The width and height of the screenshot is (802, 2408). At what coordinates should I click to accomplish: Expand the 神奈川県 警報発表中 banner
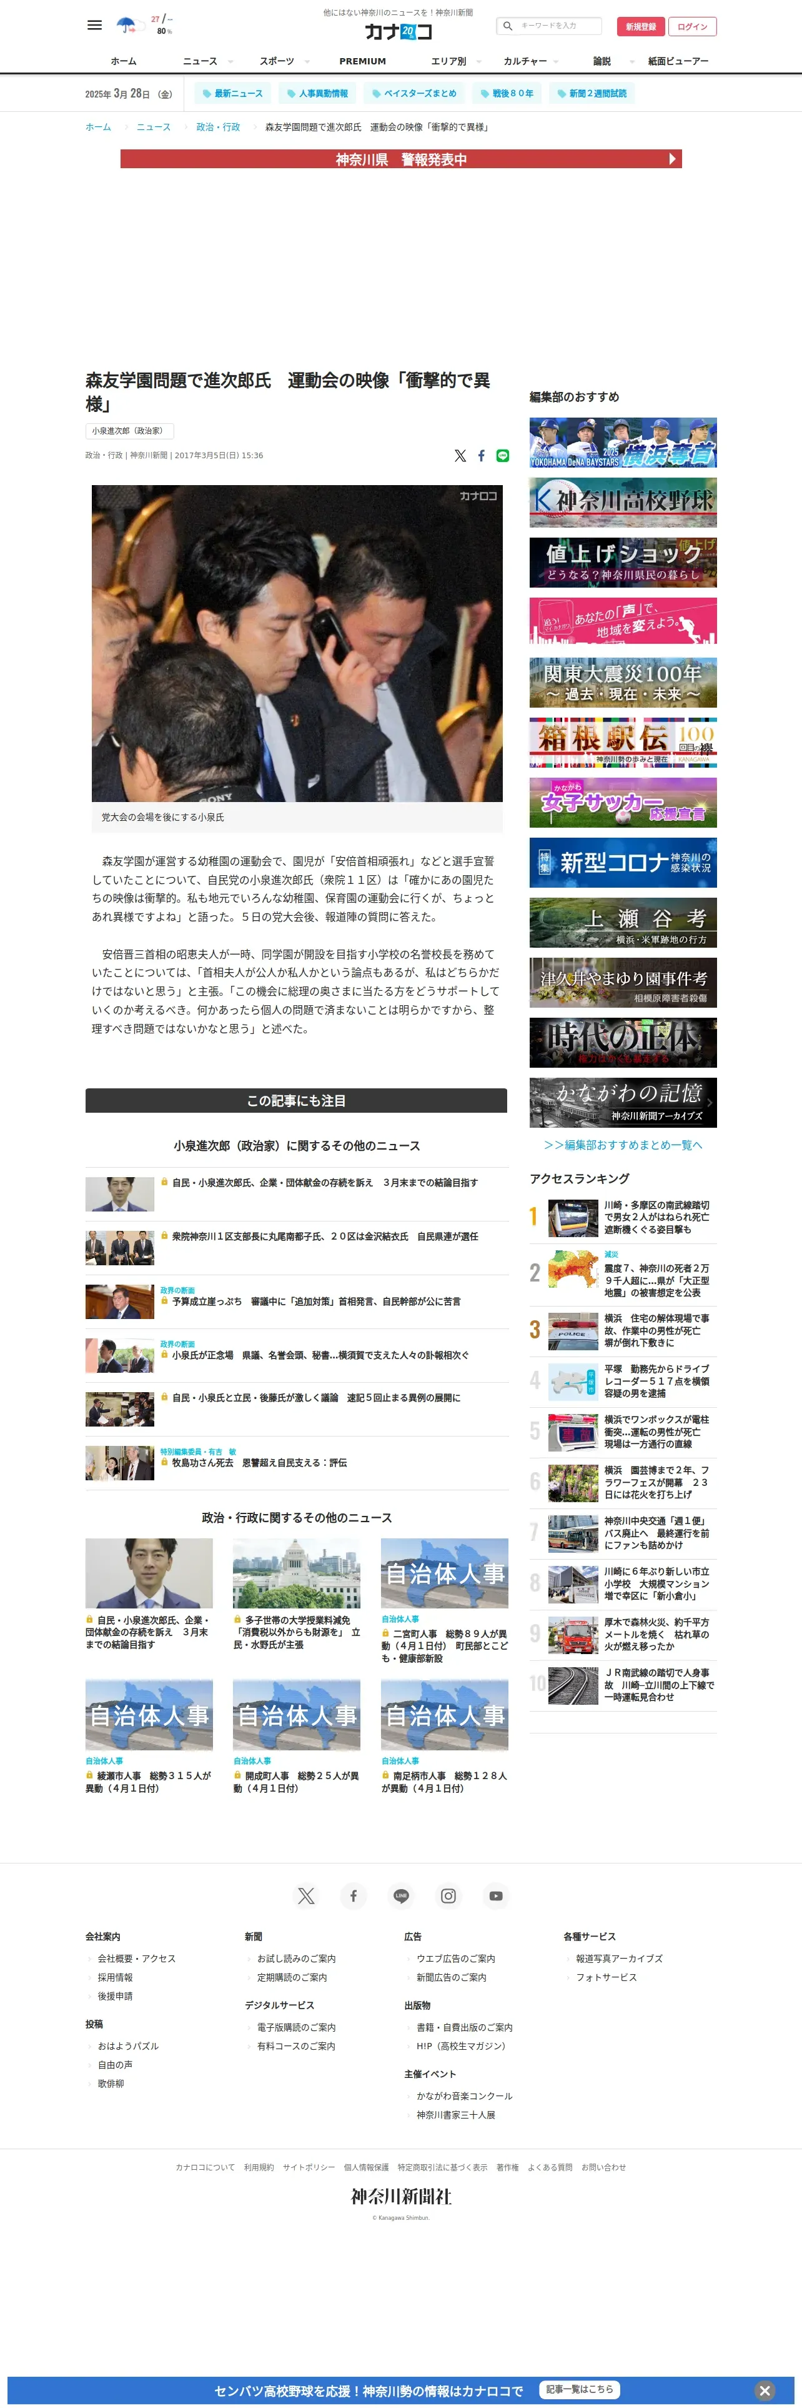click(x=402, y=159)
